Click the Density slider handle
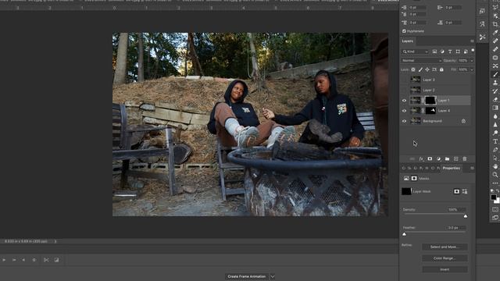This screenshot has width=500, height=281. (x=466, y=216)
